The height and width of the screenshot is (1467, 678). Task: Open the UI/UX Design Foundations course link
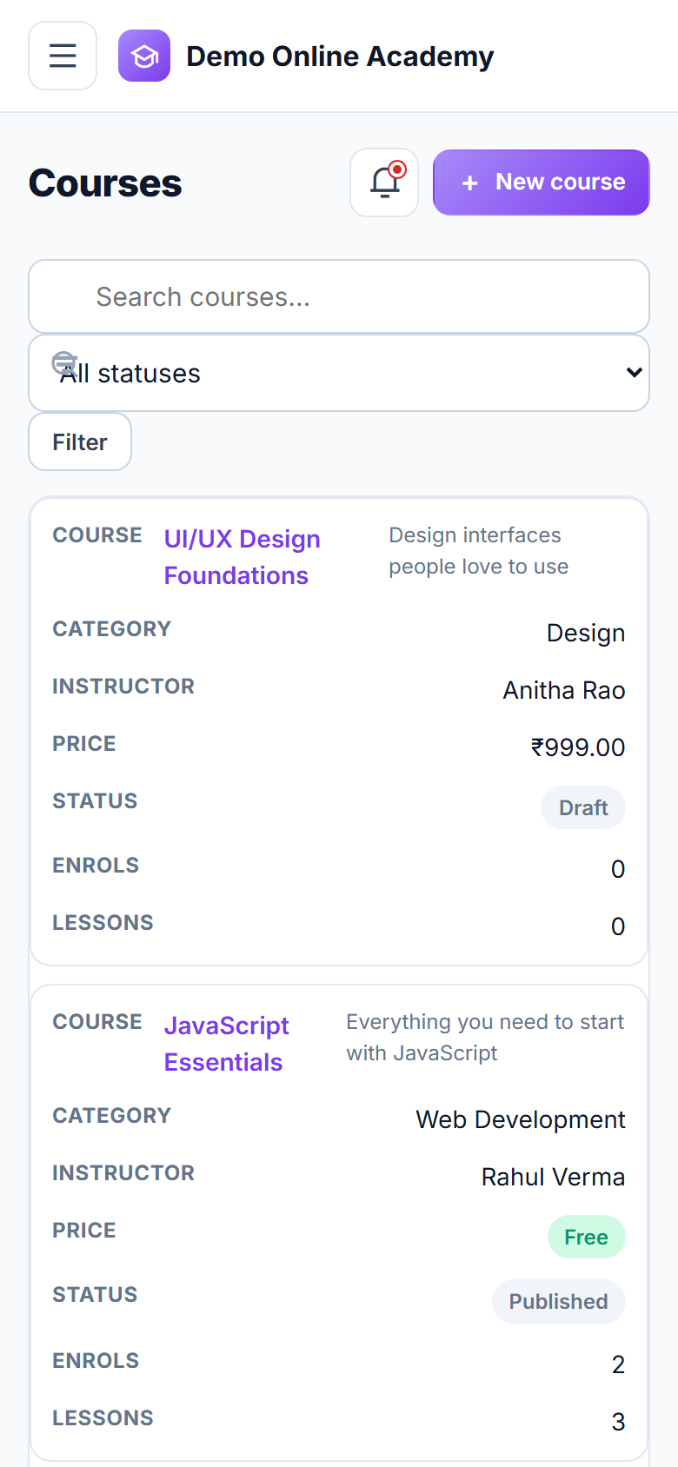(x=243, y=557)
